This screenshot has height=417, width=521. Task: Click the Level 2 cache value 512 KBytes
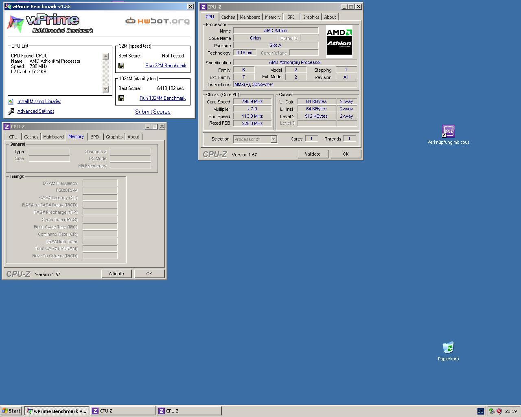pyautogui.click(x=316, y=116)
